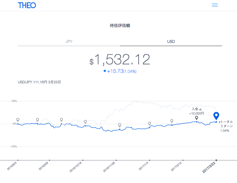This screenshot has height=183, width=237.
Task: Select the 2017/1/4 timeline axis dot
Action: click(149, 160)
